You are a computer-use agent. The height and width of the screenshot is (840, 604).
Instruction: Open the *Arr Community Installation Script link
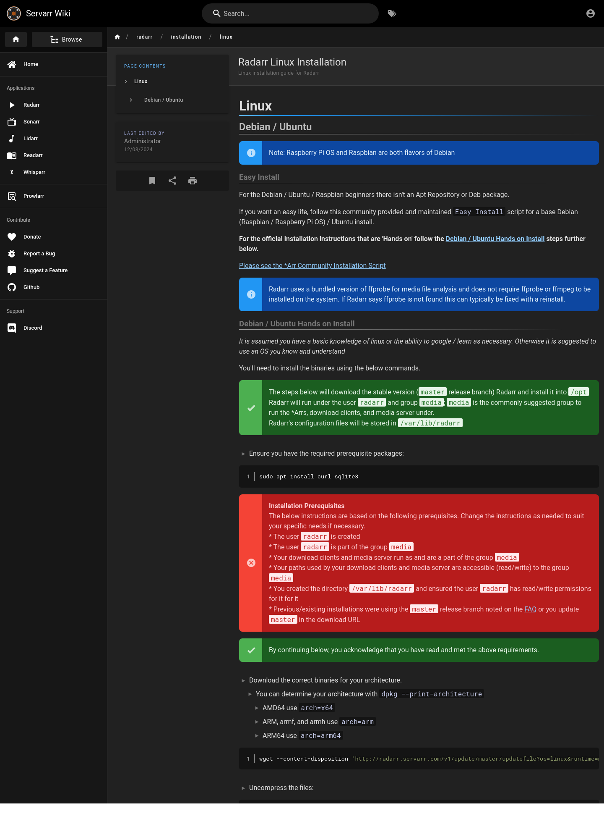tap(312, 265)
